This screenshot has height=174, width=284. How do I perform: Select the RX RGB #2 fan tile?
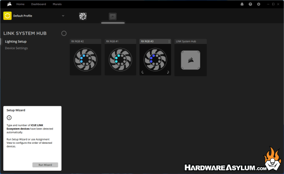click(x=86, y=57)
